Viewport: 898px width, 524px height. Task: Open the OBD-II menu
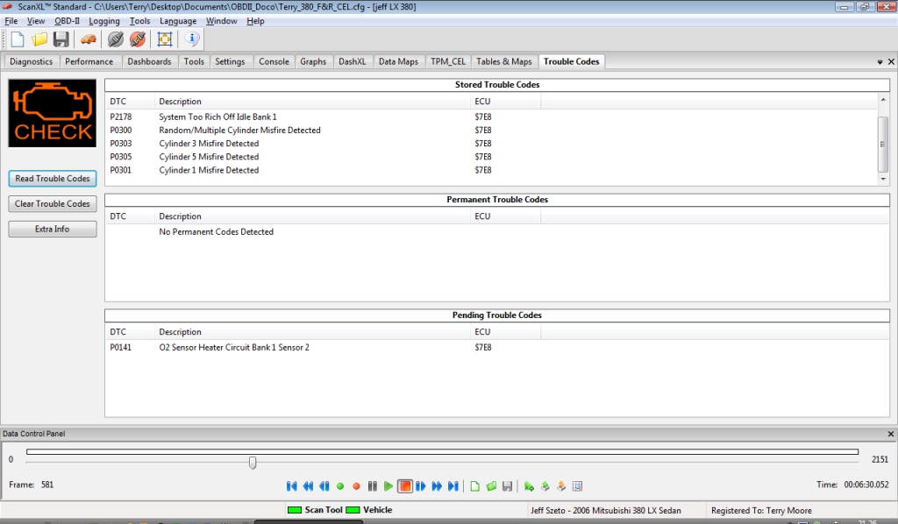[x=67, y=21]
